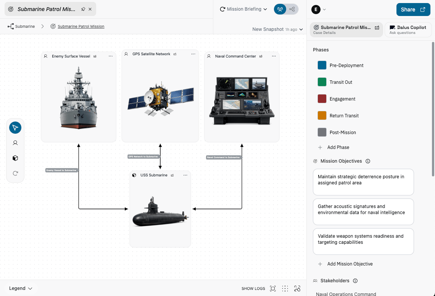Screen dimensions: 435x296
Task: Select the pointer cursor tool
Action: pos(15,128)
